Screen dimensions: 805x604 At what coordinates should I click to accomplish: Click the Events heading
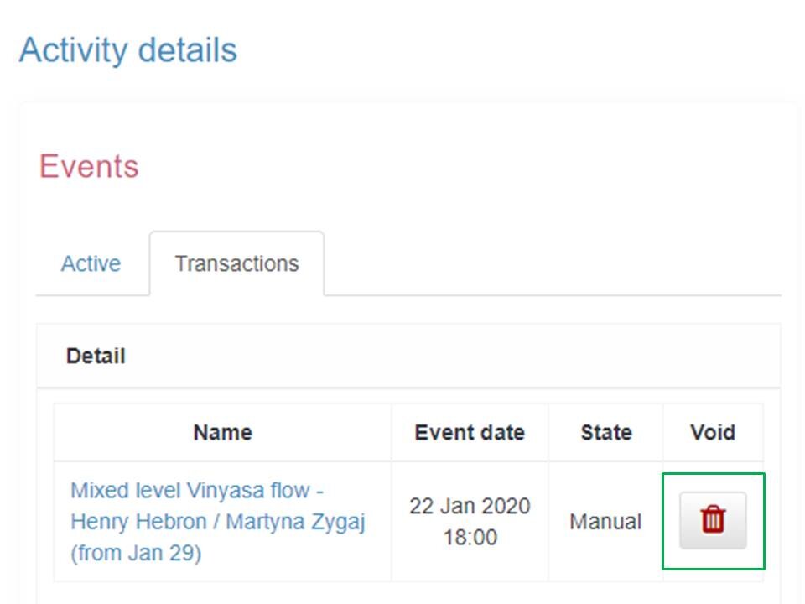[x=88, y=167]
